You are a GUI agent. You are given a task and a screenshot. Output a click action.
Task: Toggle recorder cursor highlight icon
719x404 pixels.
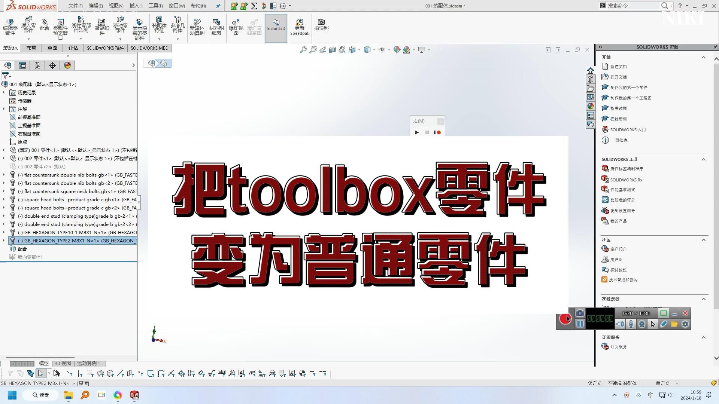pyautogui.click(x=653, y=324)
